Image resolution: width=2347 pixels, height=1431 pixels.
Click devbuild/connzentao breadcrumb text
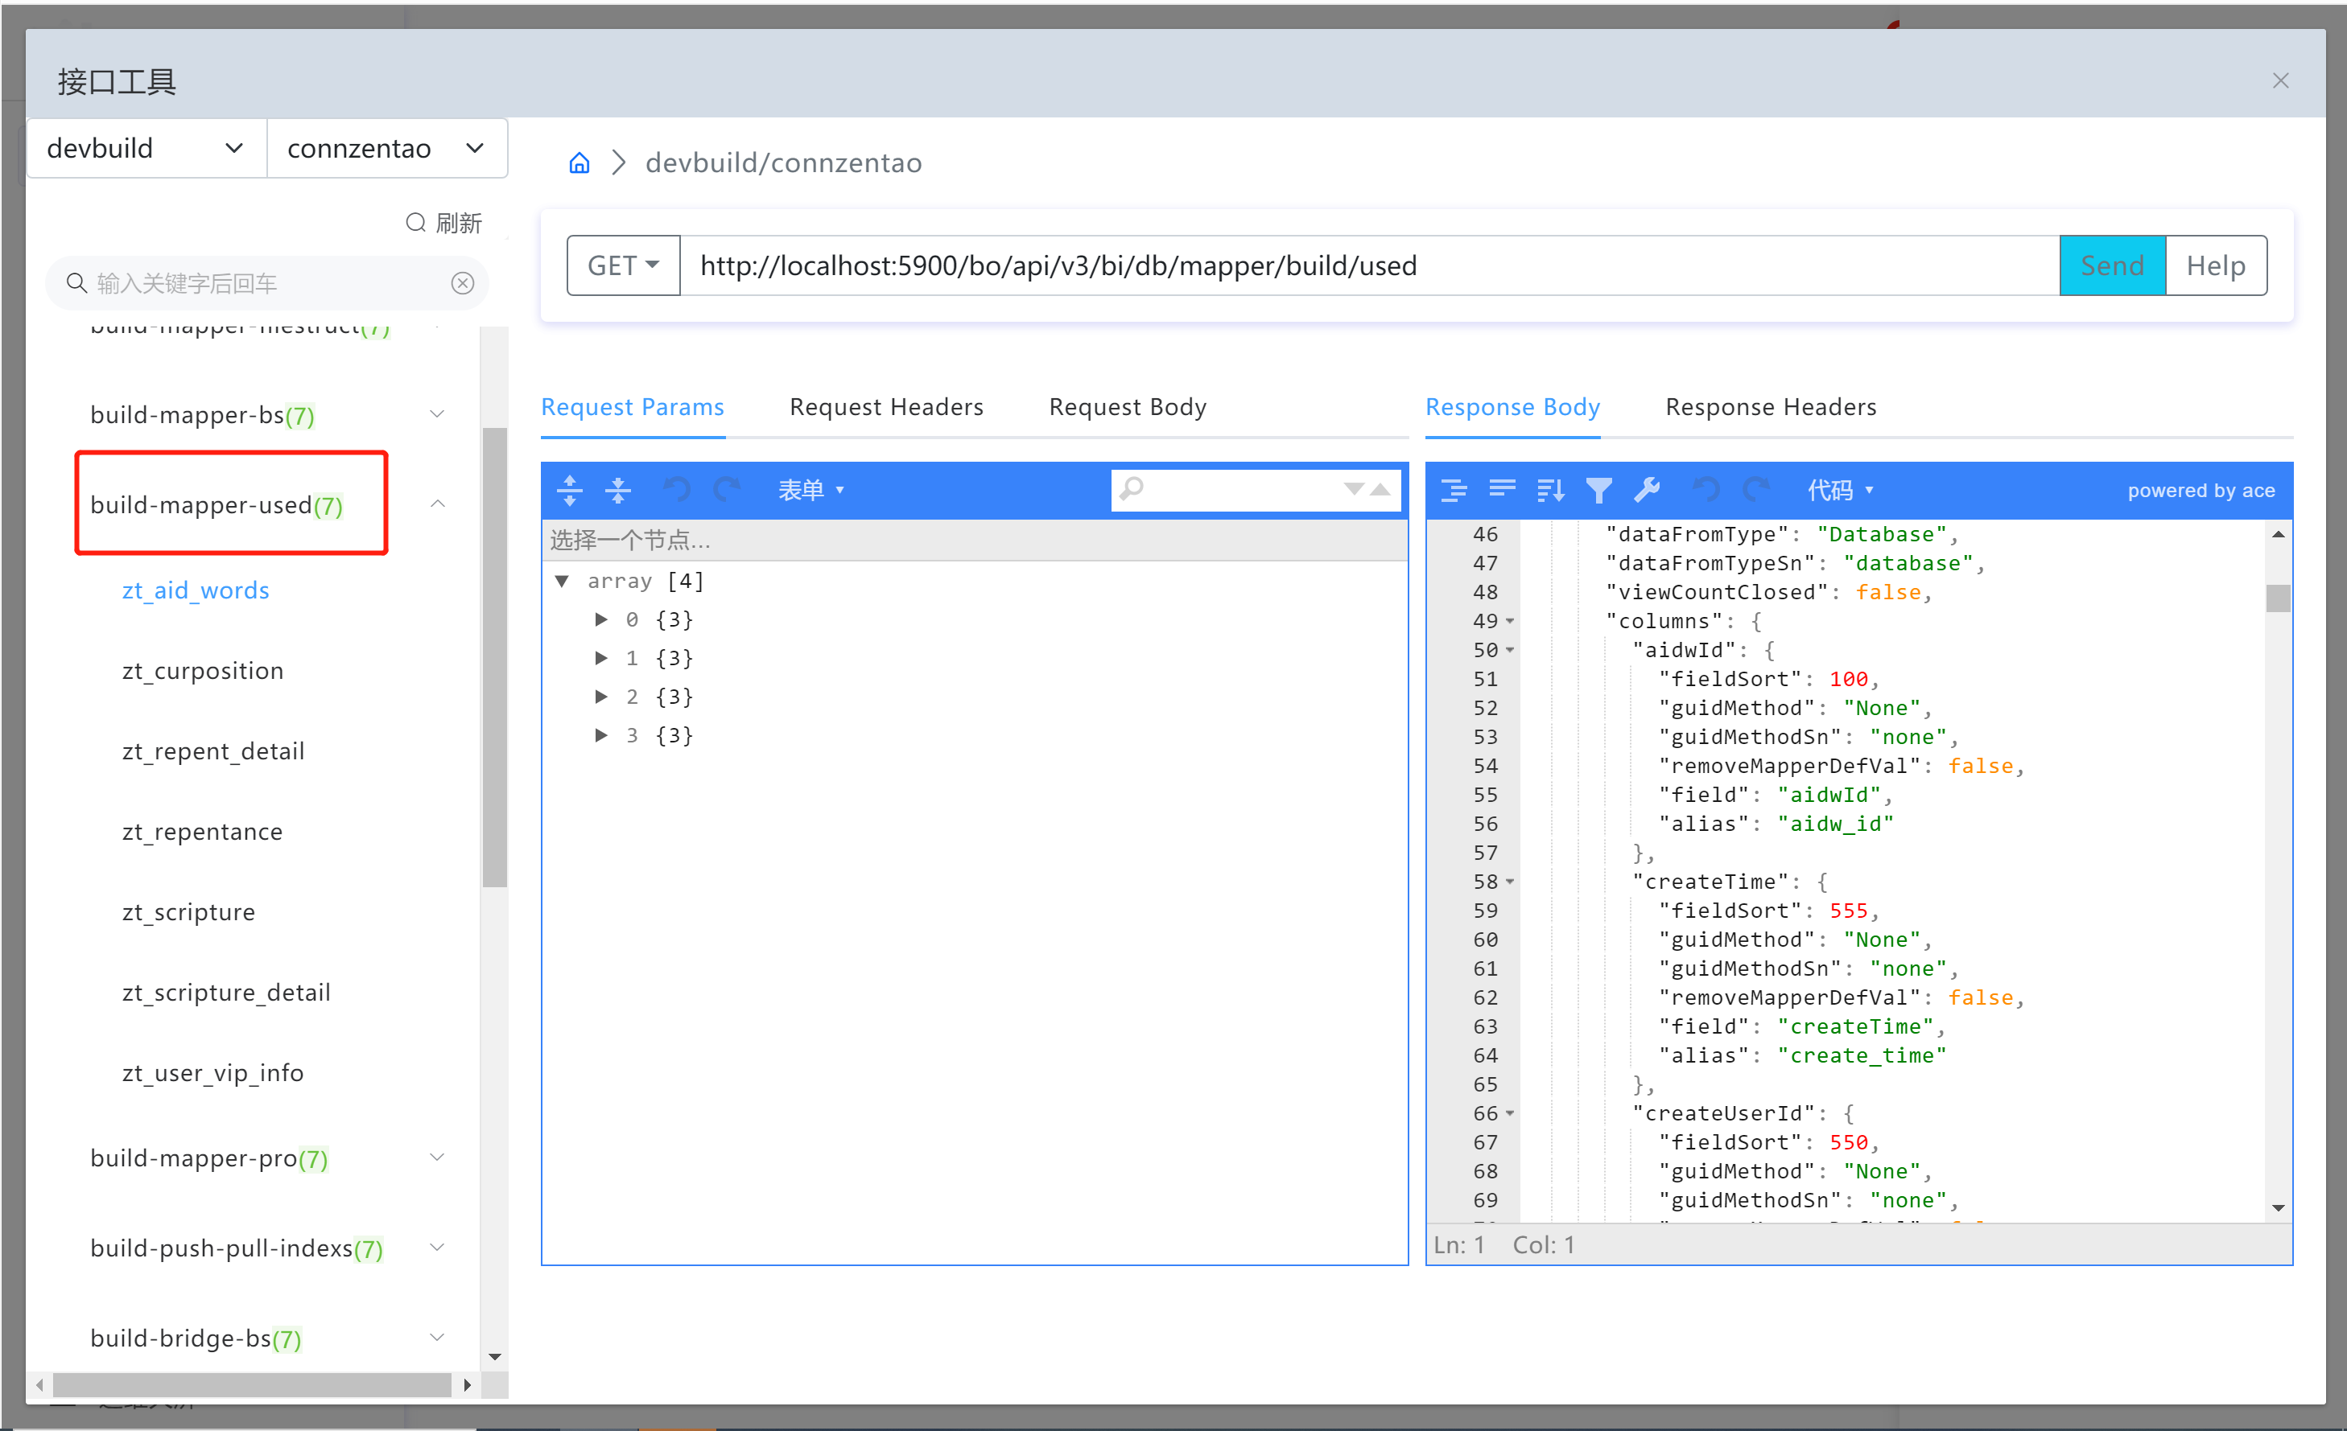(783, 162)
